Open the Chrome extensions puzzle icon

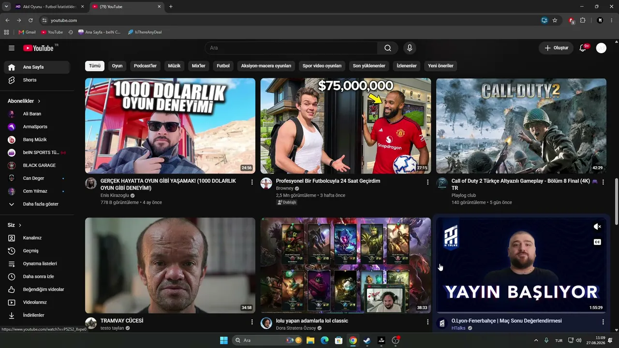coord(583,20)
